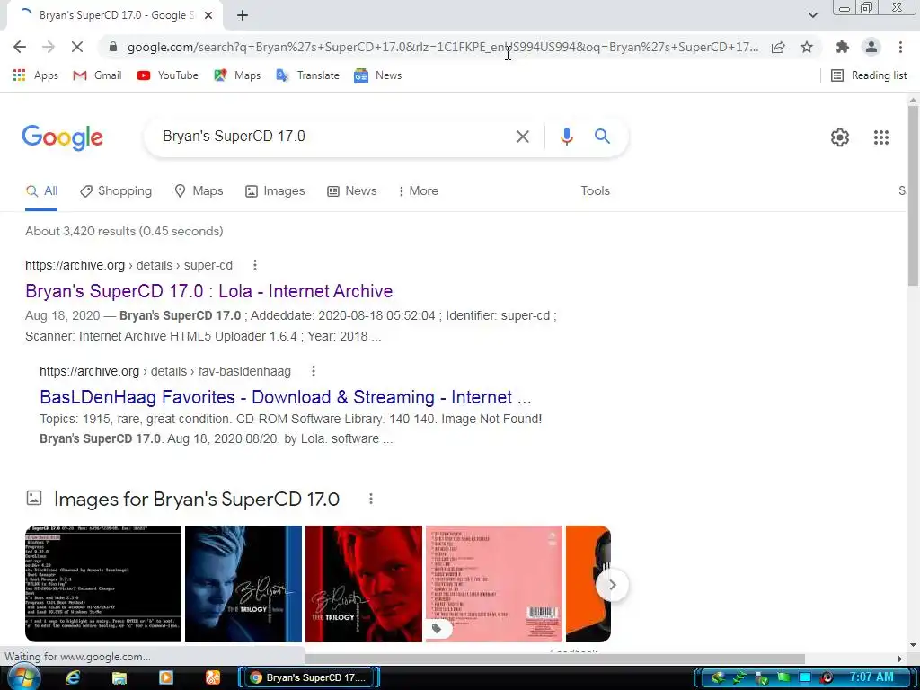Share this page using the address bar icon
Screen dimensions: 920x690
[778, 47]
